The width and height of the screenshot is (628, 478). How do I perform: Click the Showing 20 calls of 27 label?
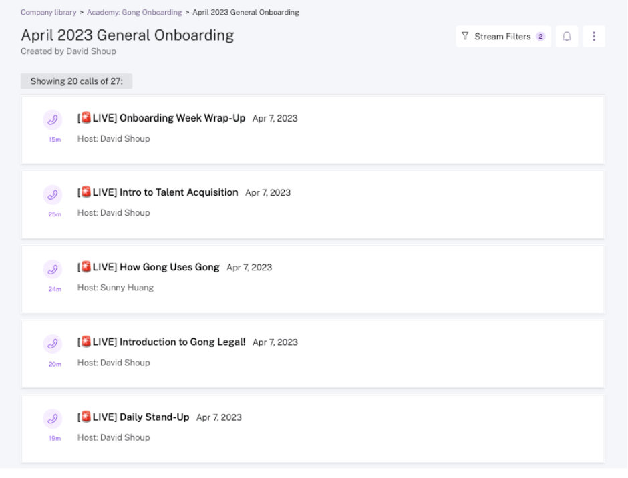(77, 81)
